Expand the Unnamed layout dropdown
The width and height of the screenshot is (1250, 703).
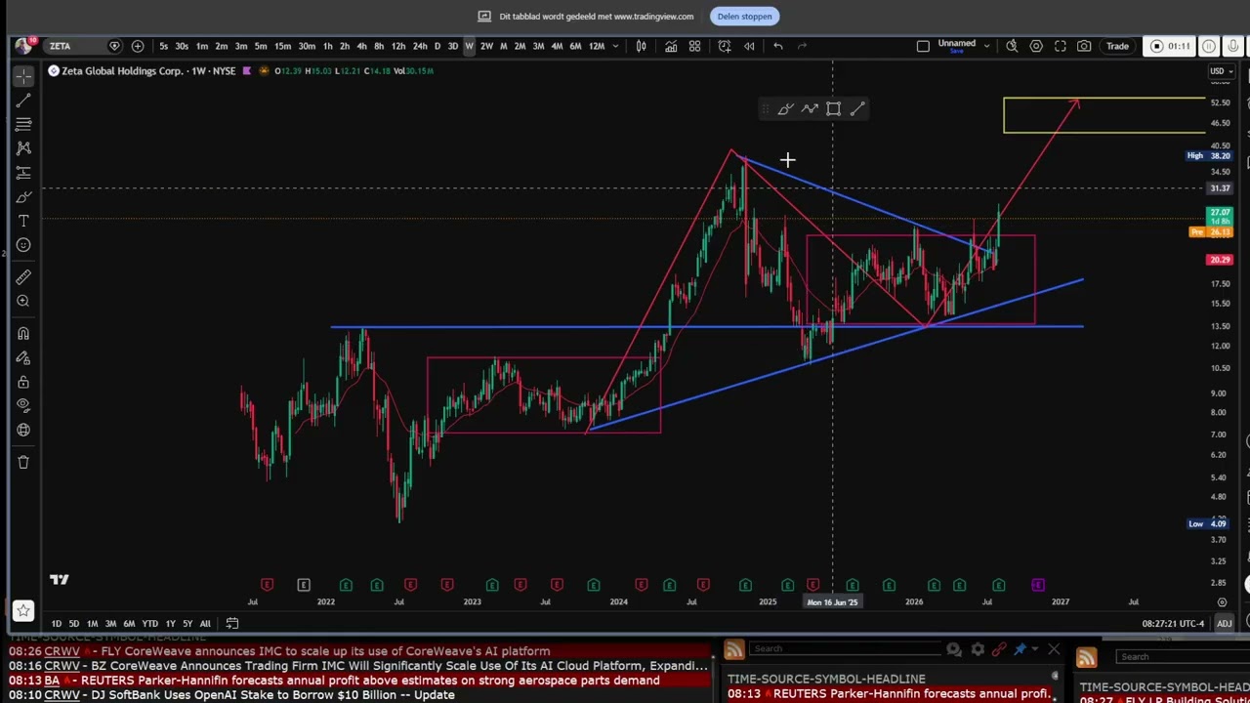pos(986,46)
